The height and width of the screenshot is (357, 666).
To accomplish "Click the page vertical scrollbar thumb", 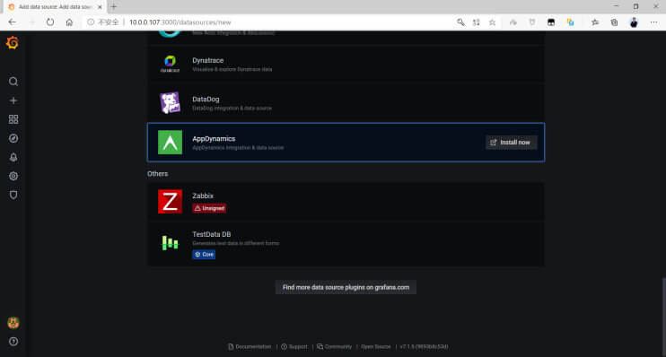I will click(x=663, y=317).
